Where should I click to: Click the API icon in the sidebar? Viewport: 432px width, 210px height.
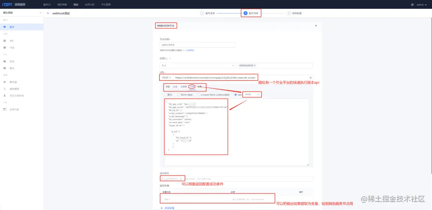coord(5,41)
